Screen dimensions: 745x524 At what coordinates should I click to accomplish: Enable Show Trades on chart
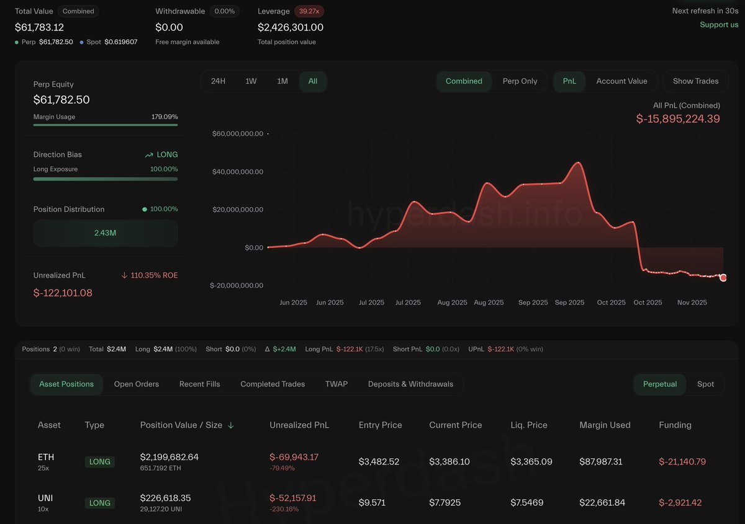coord(695,81)
